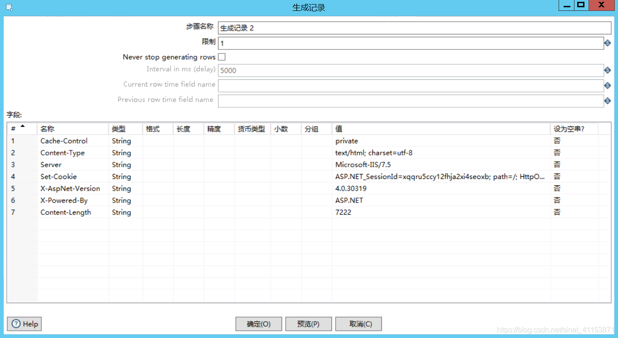Screen dimensions: 618x338
Task: Click the 步骤名称 input field
Action: [414, 28]
